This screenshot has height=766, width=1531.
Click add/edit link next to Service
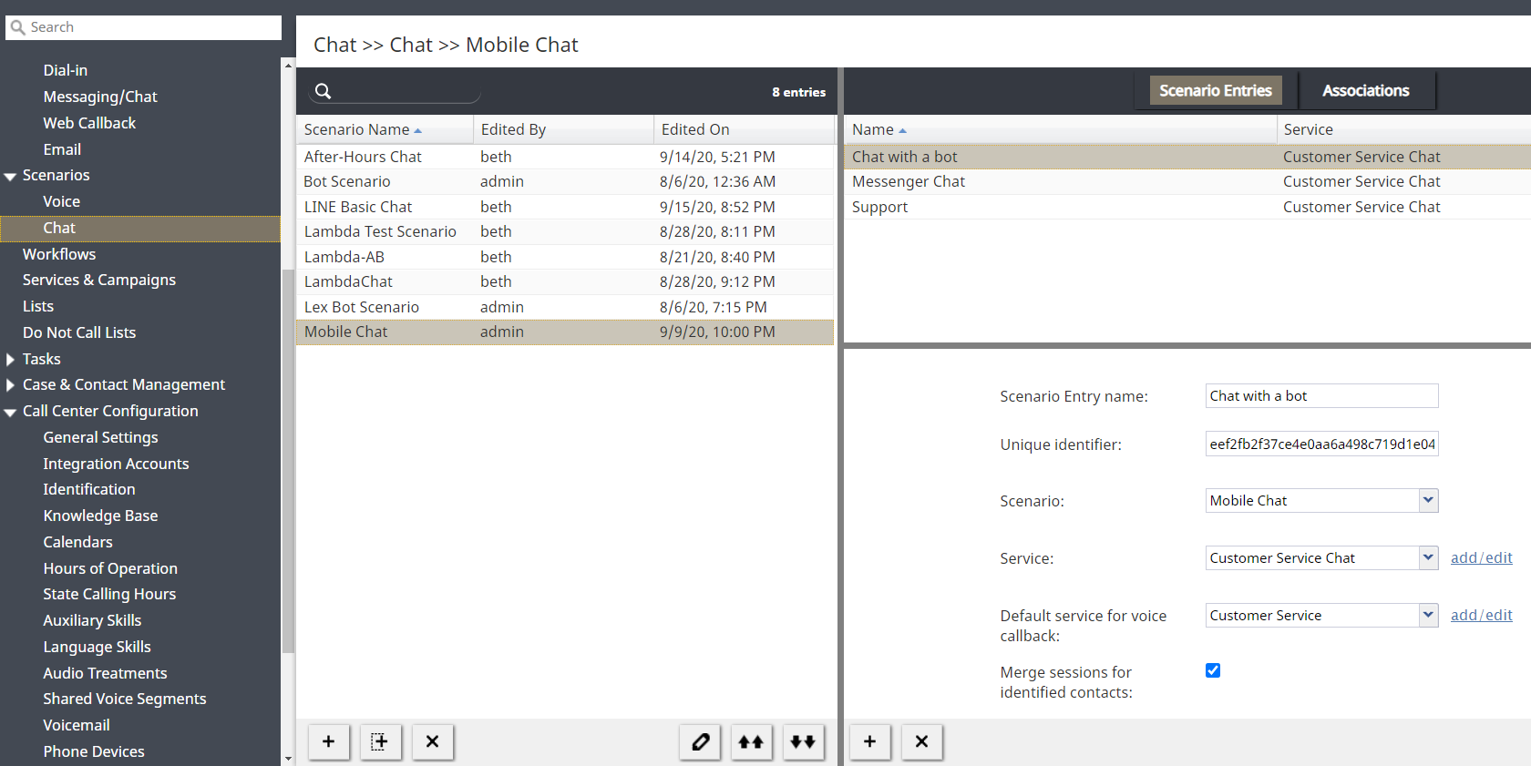click(1481, 557)
